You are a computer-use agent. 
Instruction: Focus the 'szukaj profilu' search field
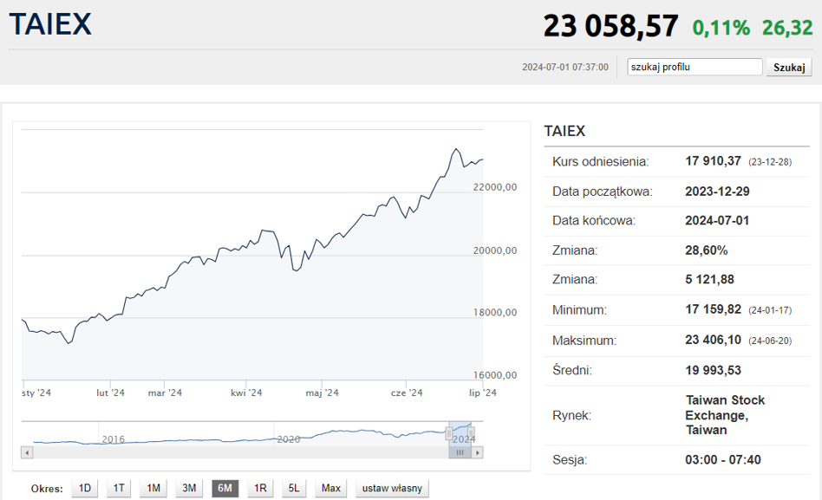coord(695,67)
